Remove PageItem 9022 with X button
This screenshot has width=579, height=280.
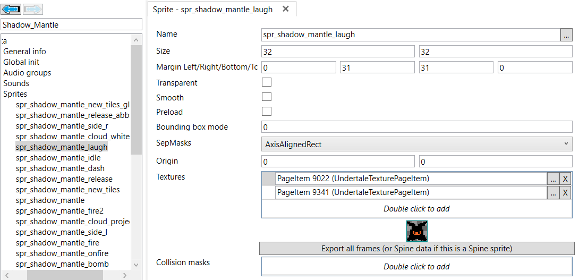565,179
